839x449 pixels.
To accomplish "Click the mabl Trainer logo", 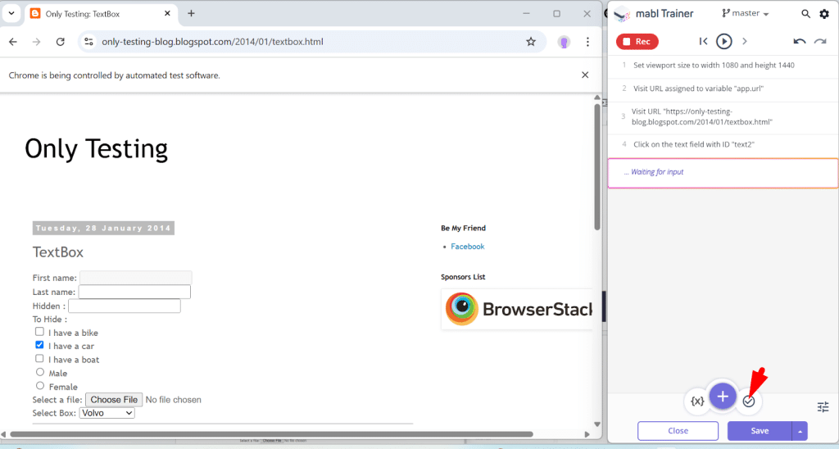I will (622, 14).
